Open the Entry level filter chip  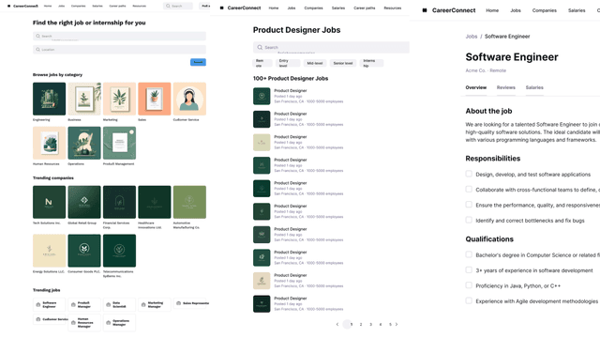click(x=288, y=63)
